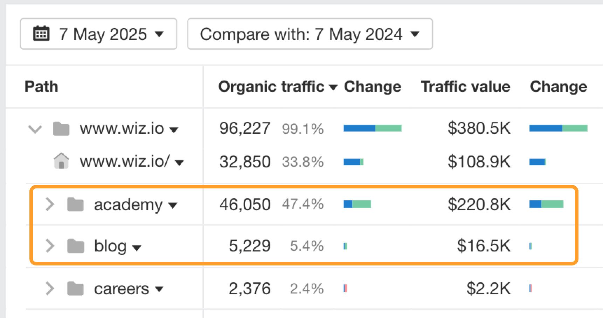603x318 pixels.
Task: Click the calendar icon beside 7 May 2025
Action: tap(41, 34)
